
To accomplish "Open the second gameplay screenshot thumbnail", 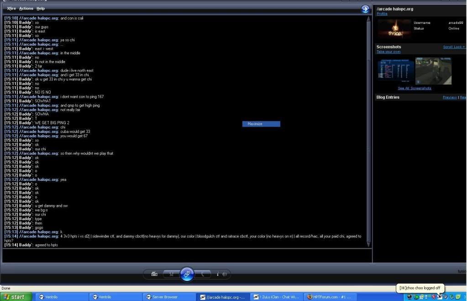I will tap(433, 70).
